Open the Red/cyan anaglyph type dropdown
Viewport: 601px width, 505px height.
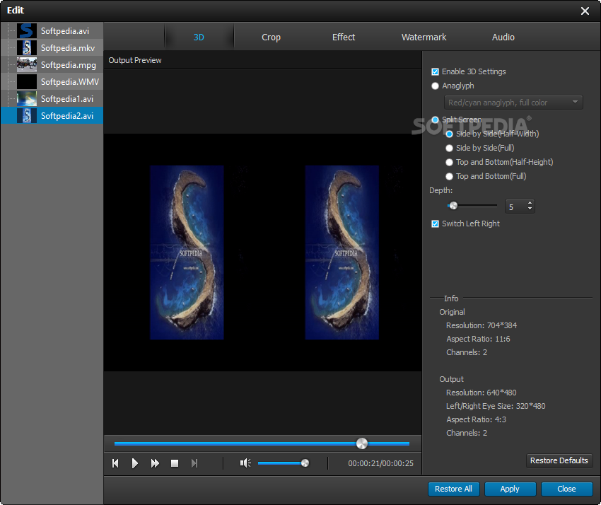coord(514,103)
